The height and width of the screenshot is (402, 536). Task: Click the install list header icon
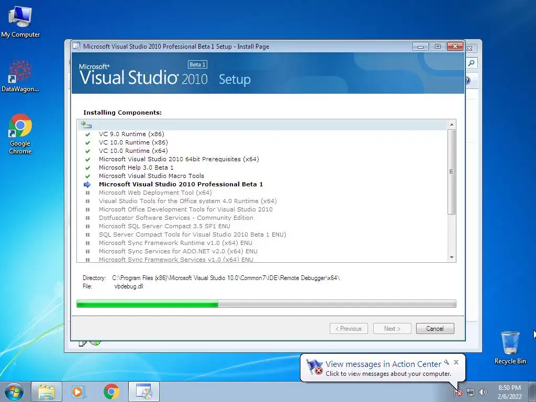click(86, 125)
